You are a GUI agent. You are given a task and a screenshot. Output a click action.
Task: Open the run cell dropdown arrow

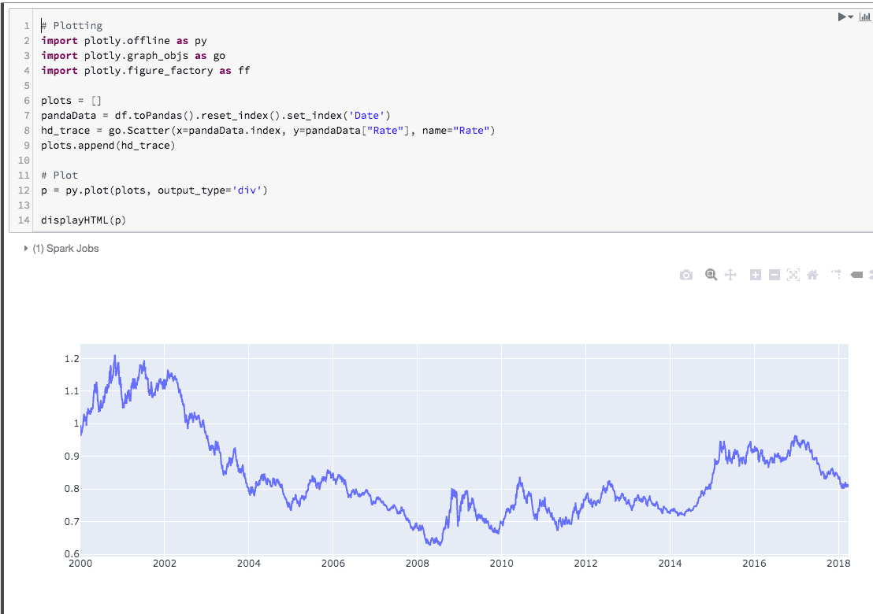851,17
